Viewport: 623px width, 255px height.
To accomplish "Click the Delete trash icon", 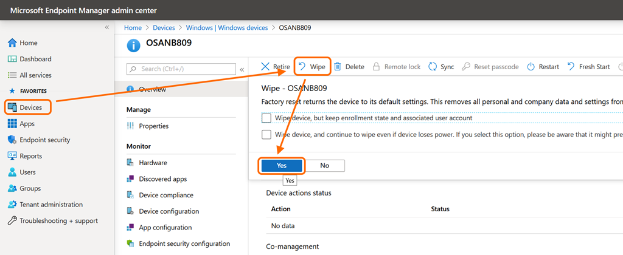I will (338, 67).
